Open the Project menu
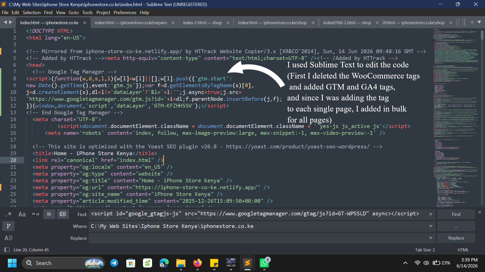 coord(103,12)
